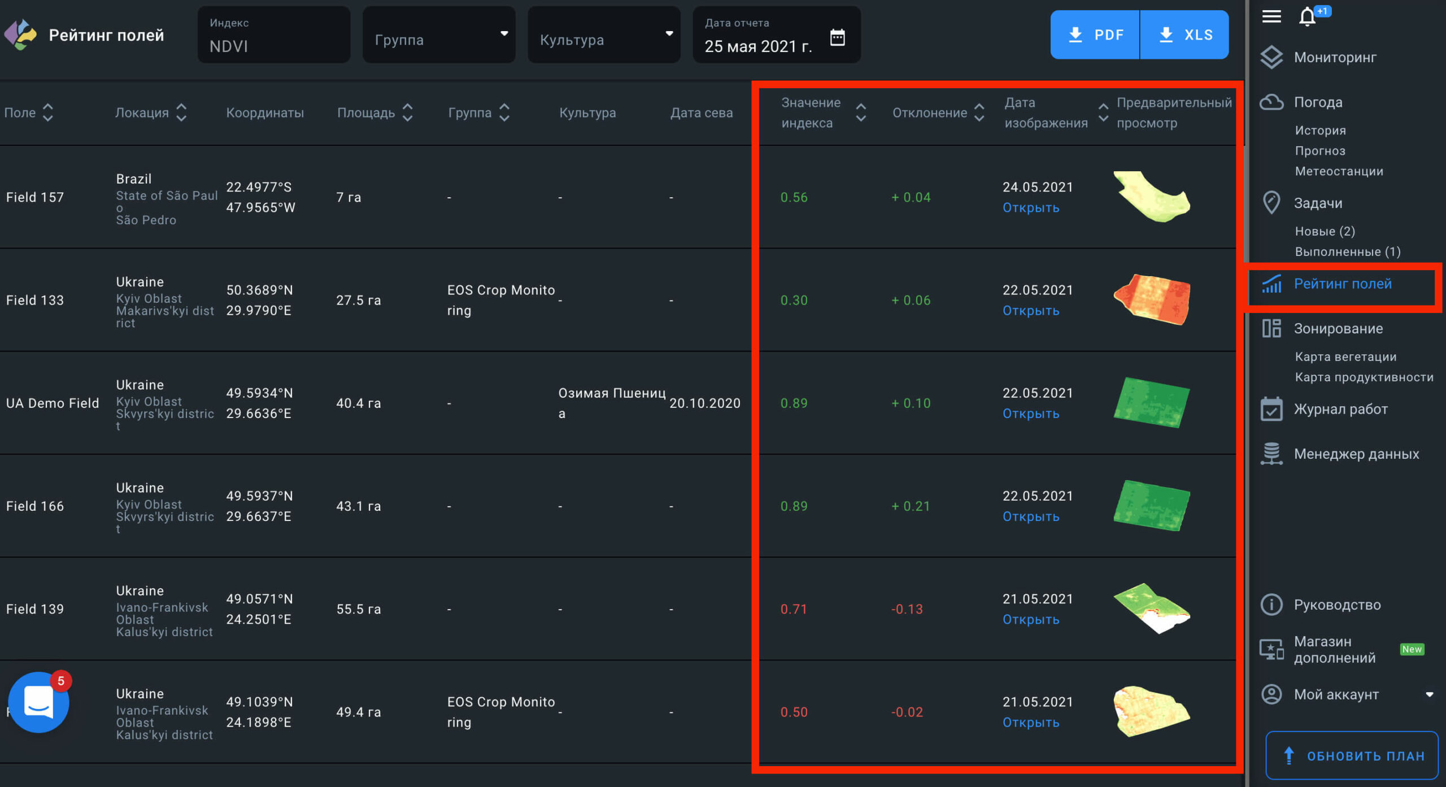Open image link for Field 157

pyautogui.click(x=1030, y=208)
